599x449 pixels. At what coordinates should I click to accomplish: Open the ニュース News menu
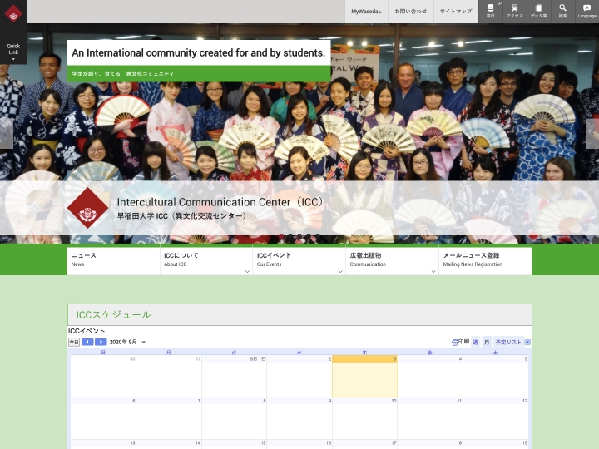tap(113, 260)
